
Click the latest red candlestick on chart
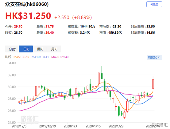153,84
